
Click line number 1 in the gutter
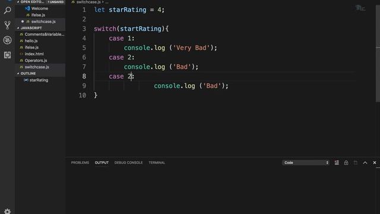[x=84, y=10]
